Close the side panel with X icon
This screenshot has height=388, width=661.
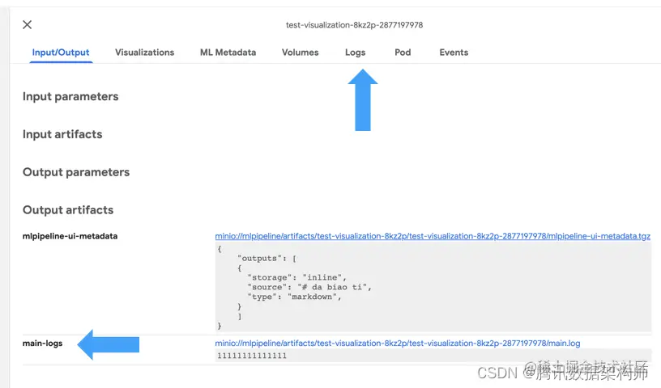pos(28,25)
